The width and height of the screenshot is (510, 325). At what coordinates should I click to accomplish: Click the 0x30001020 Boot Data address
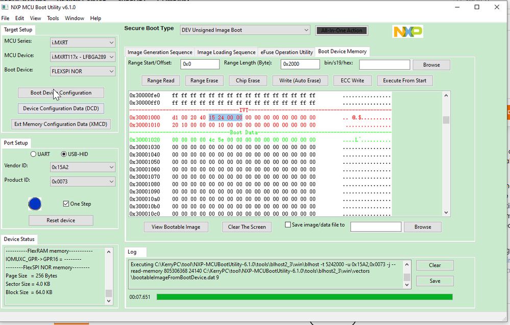pyautogui.click(x=145, y=140)
